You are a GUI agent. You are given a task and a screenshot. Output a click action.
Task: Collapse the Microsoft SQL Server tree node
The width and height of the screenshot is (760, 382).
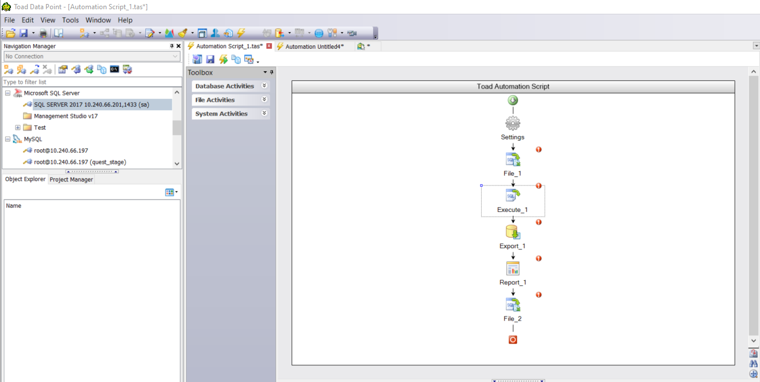[8, 93]
